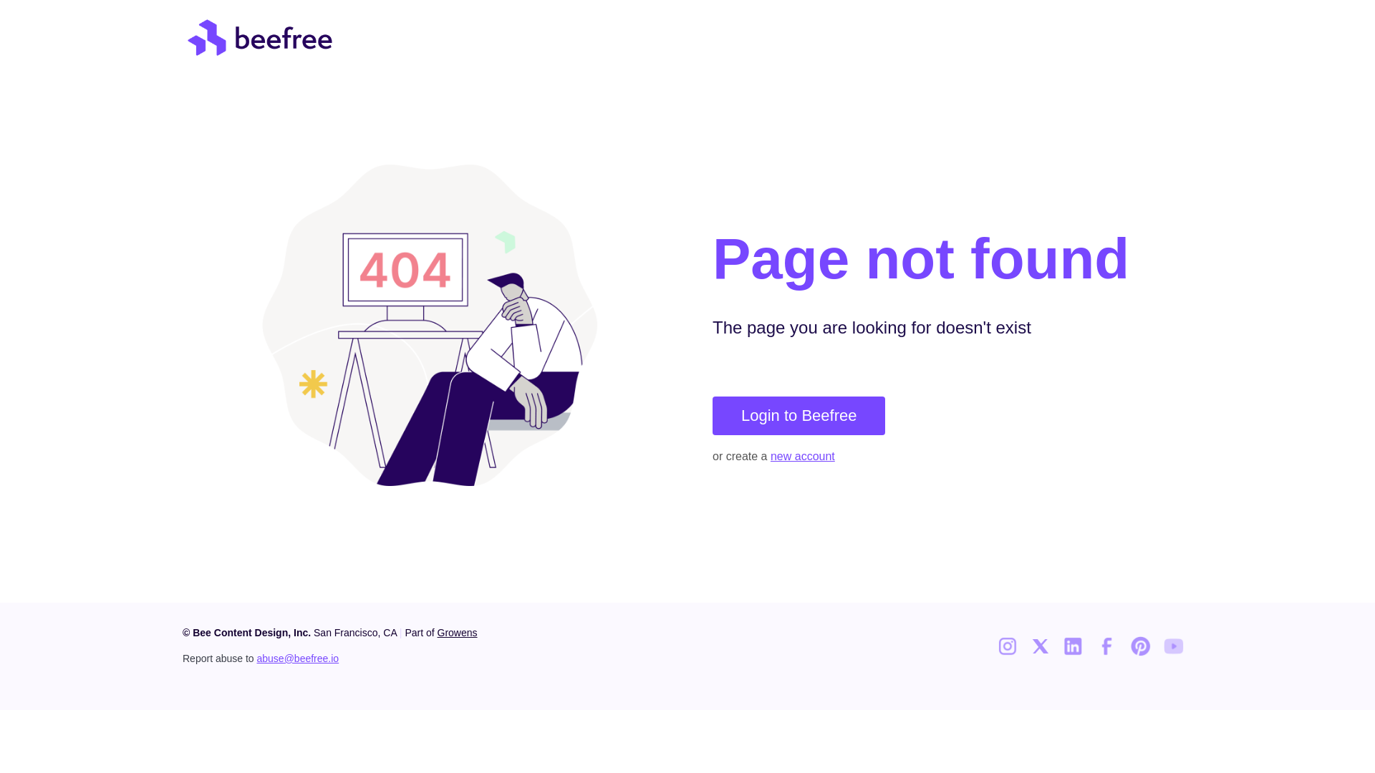This screenshot has width=1375, height=773.
Task: Open the Growens link in footer
Action: (x=457, y=633)
